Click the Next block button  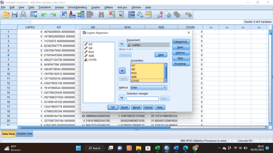coord(161,55)
